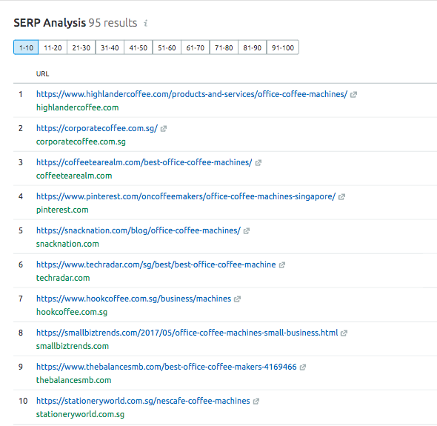The width and height of the screenshot is (437, 426).
Task: Open external link icon for hookcoffee URL
Action: (x=237, y=299)
